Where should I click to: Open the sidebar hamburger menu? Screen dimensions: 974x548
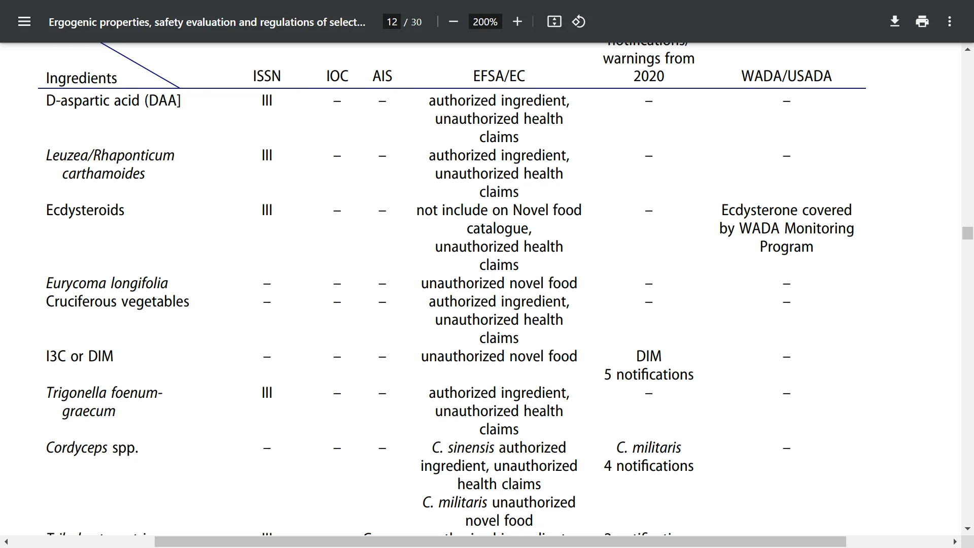tap(24, 21)
